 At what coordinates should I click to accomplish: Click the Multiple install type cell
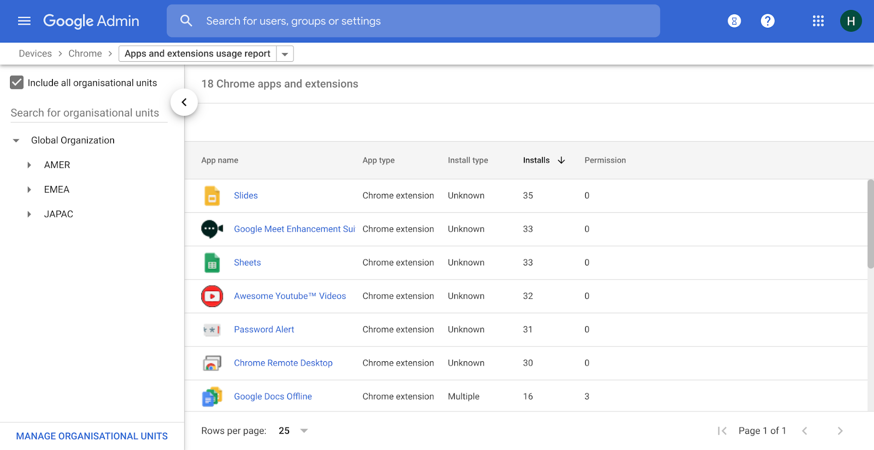pos(464,396)
